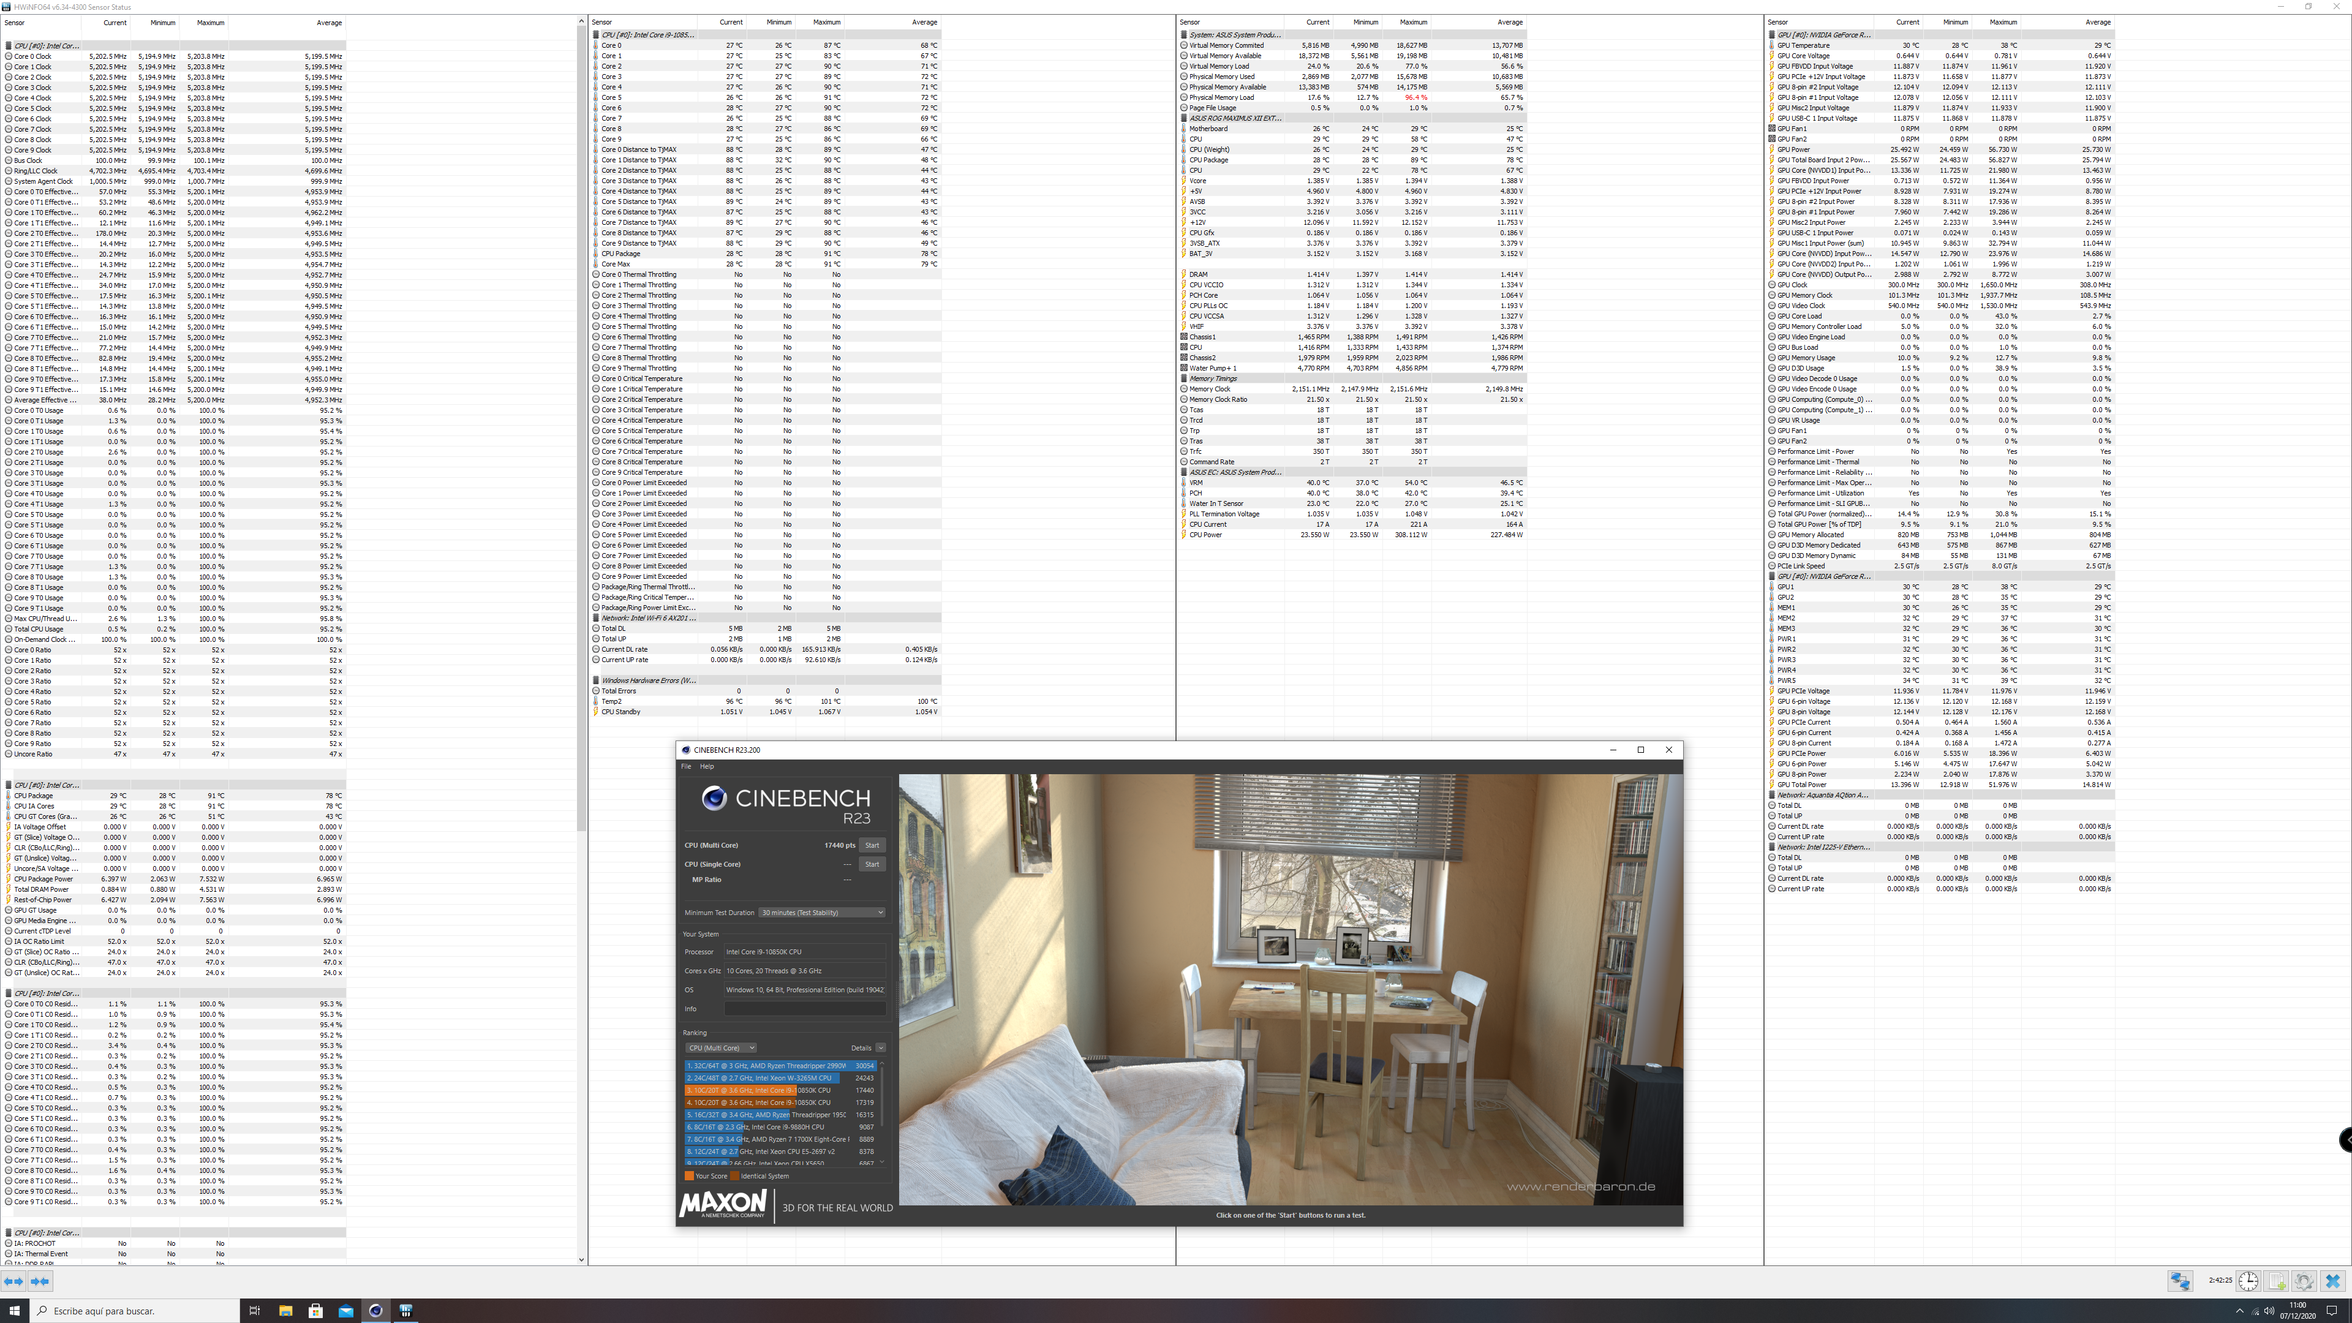Close sensors using the blue X icon
The image size is (2352, 1323).
click(x=2333, y=1281)
